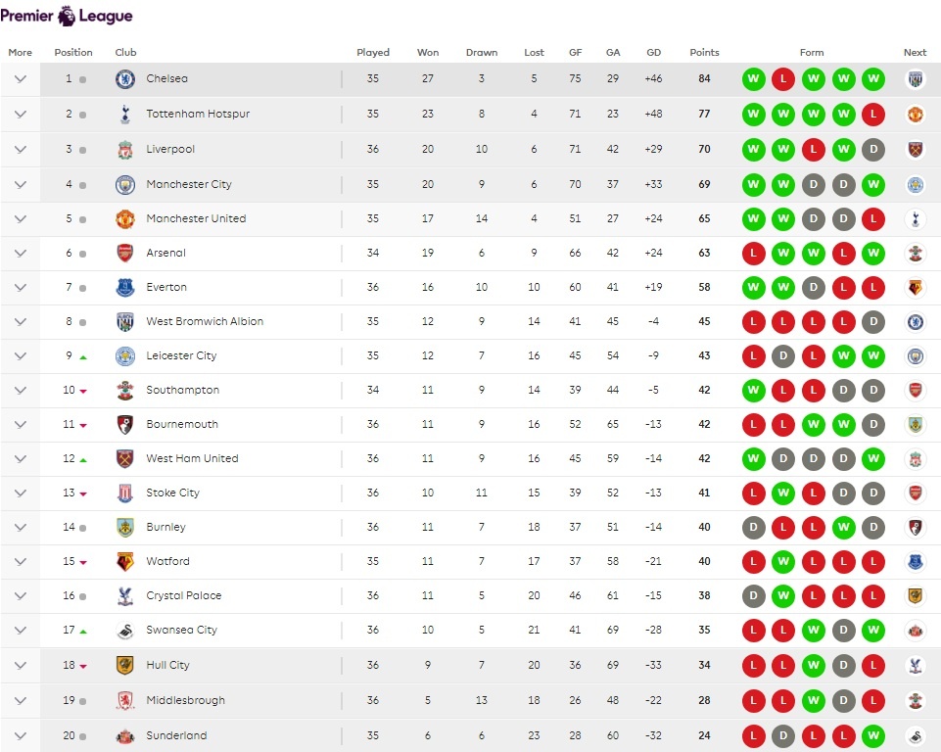This screenshot has height=752, width=941.
Task: Click Leicester City's green up-arrow position indicator
Action: (83, 356)
